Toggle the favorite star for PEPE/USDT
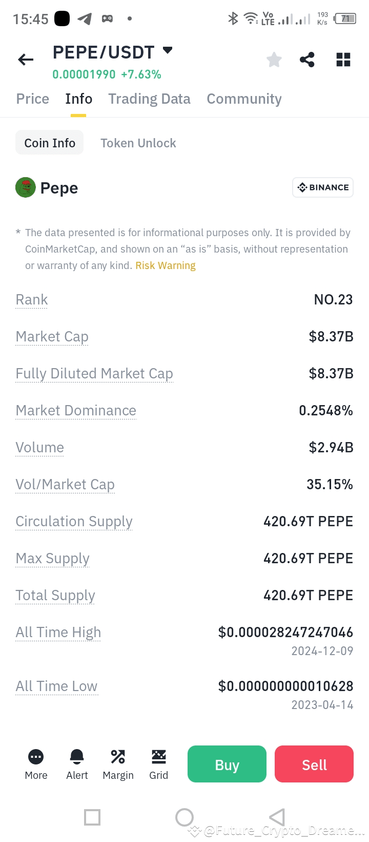The height and width of the screenshot is (842, 369). (x=274, y=60)
